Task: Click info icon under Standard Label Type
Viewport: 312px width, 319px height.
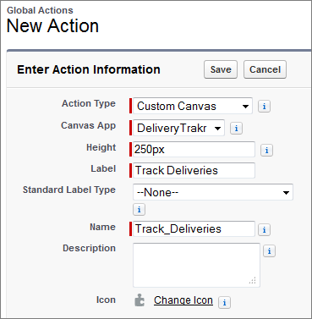Action: coord(139,210)
